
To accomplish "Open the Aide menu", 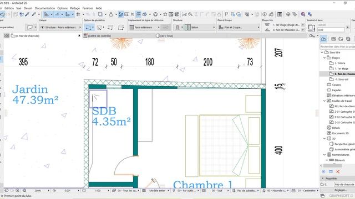I will pyautogui.click(x=99, y=8).
